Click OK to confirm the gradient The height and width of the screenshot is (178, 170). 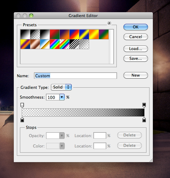point(136,27)
